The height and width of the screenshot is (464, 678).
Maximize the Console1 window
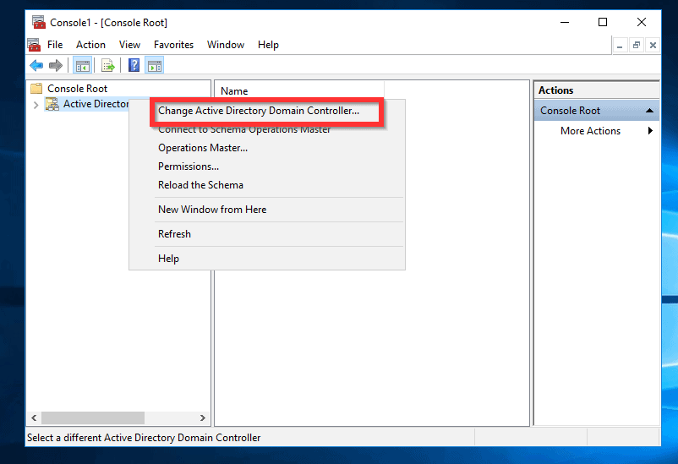602,22
